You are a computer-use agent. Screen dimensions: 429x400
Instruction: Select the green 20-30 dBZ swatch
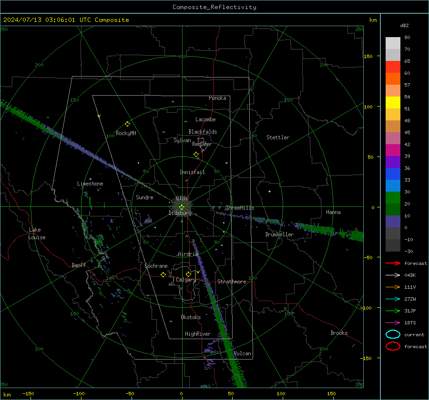point(393,197)
